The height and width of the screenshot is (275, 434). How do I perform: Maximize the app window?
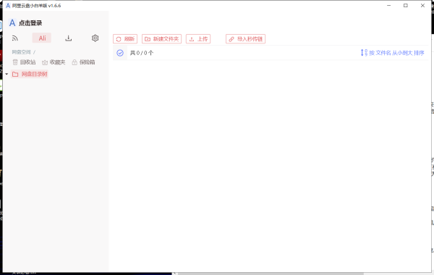[406, 6]
